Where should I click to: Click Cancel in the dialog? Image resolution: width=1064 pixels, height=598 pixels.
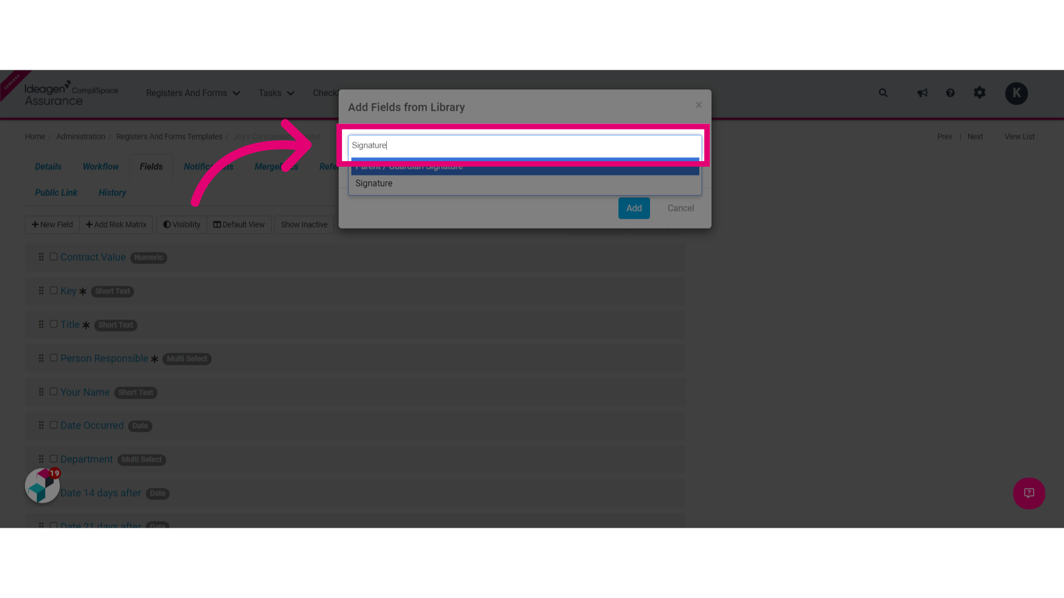pyautogui.click(x=681, y=208)
